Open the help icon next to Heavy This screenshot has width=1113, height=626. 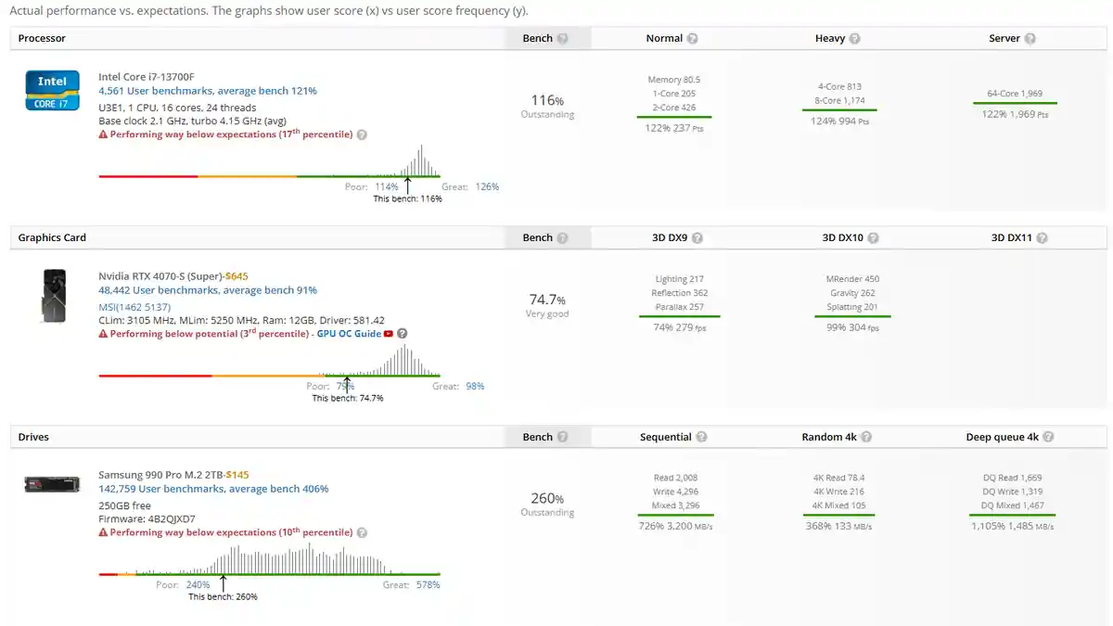point(854,39)
